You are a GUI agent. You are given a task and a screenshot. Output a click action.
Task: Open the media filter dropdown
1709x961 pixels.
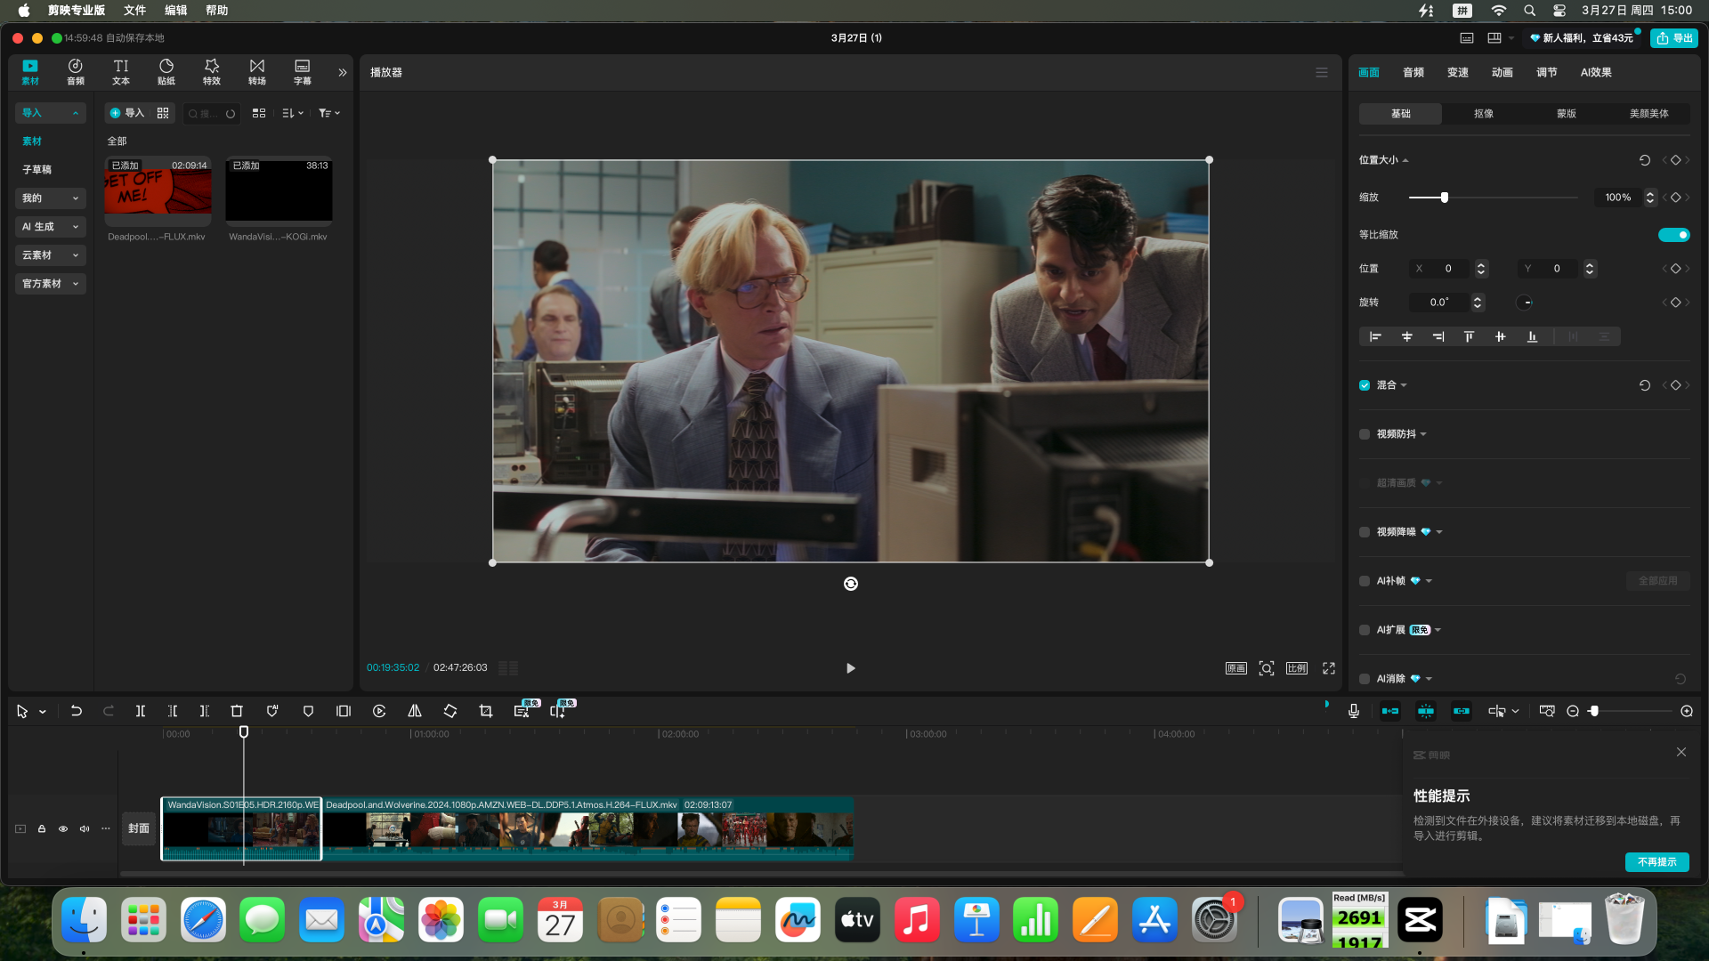coord(329,113)
